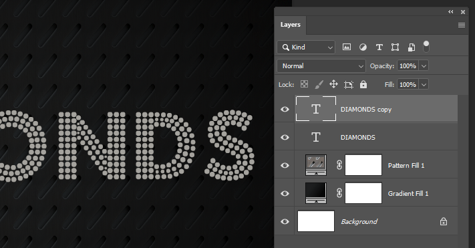Viewport: 475px width, 248px height.
Task: Hide the Gradient Fill 1 layer
Action: tap(285, 193)
